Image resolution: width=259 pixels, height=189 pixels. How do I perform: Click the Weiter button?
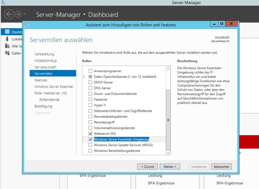click(x=170, y=167)
